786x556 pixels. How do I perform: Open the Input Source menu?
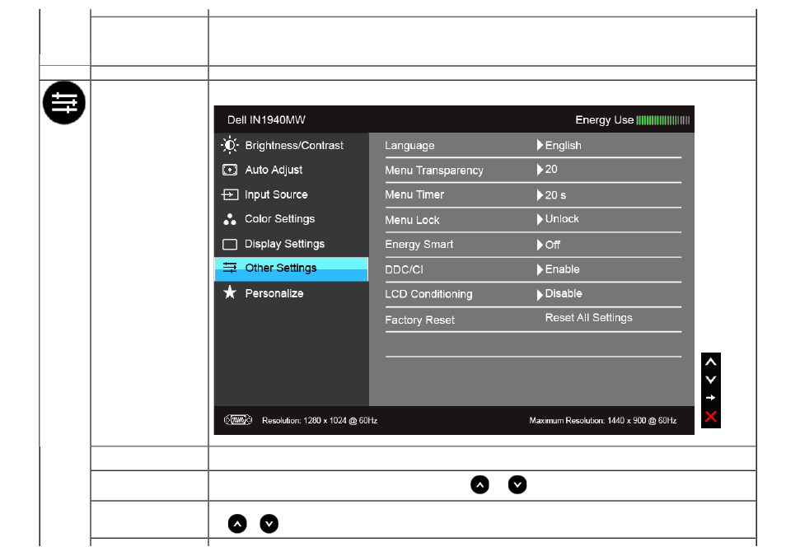point(291,194)
